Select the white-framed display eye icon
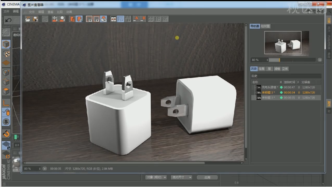The width and height of the screenshot is (332, 187). point(89,19)
